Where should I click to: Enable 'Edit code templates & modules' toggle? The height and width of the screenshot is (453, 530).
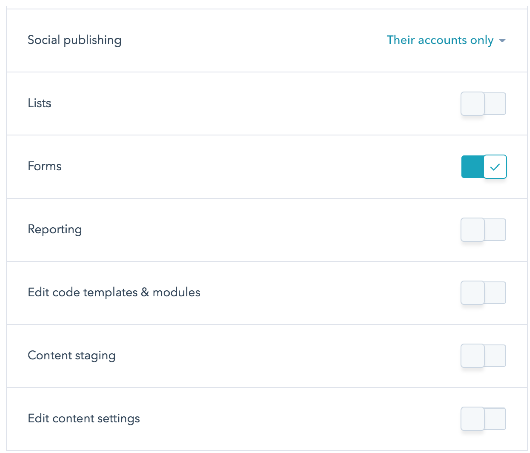(x=483, y=293)
